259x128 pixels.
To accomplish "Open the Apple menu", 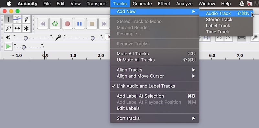I will tap(9, 4).
